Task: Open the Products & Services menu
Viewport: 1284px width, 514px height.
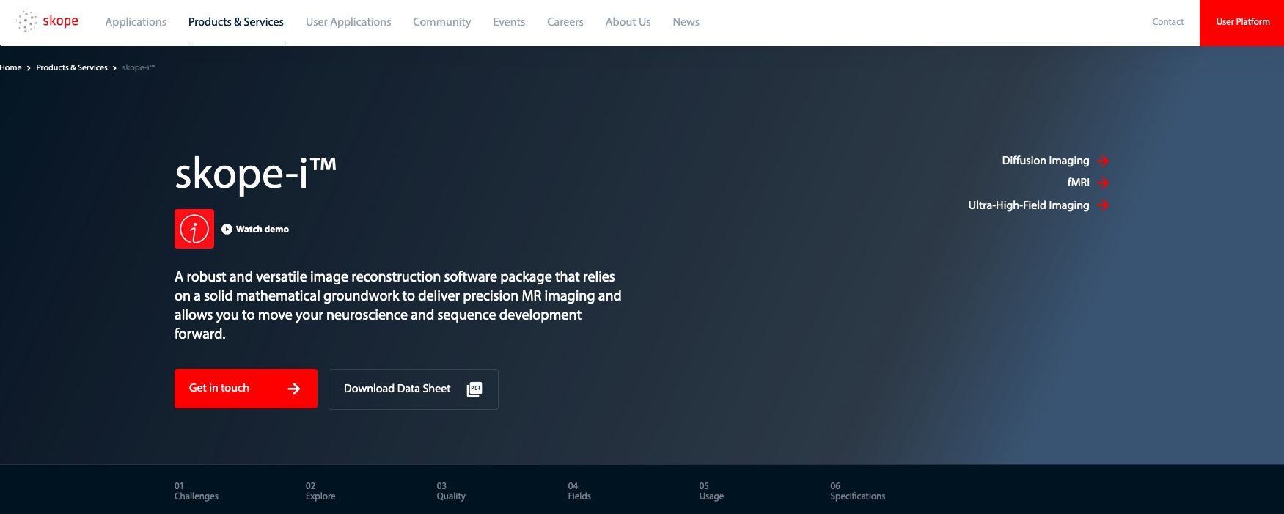Action: pyautogui.click(x=236, y=22)
